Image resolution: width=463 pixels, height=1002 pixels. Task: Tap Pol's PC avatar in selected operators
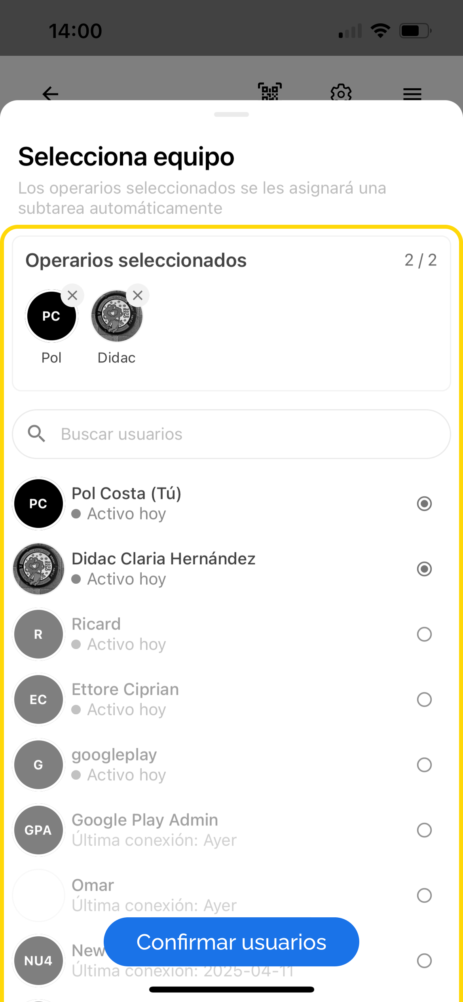point(51,316)
